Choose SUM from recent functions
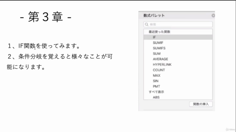Image resolution: width=236 pixels, height=132 pixels. [178, 54]
